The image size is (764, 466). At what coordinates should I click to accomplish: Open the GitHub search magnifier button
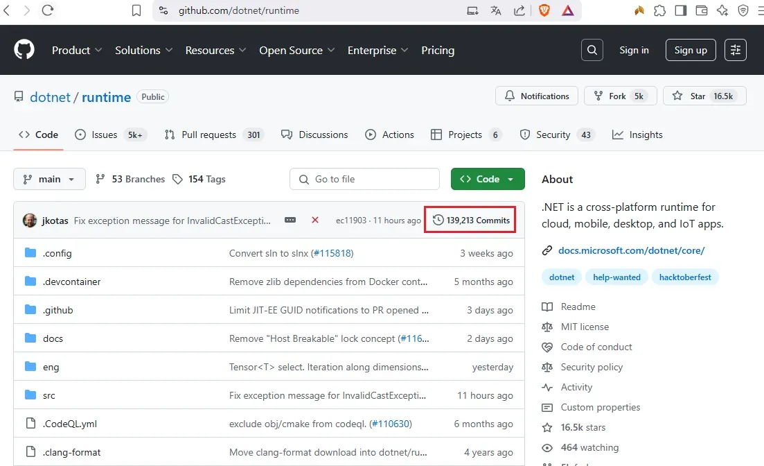click(592, 50)
